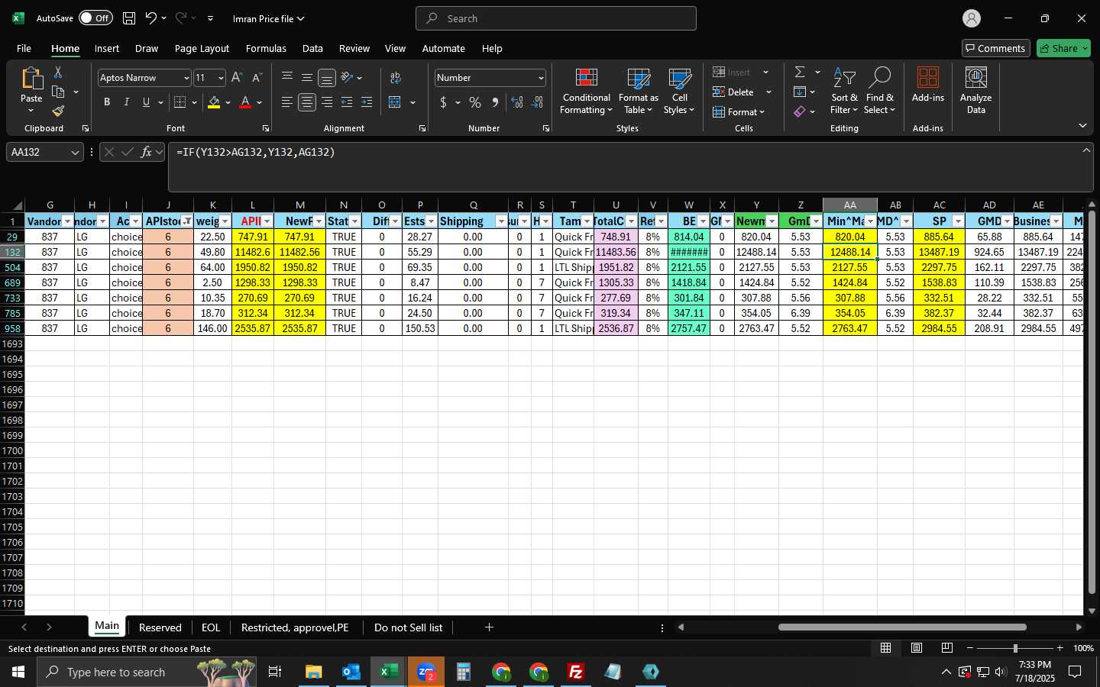
Task: Click the zoom slider handle
Action: click(1015, 648)
